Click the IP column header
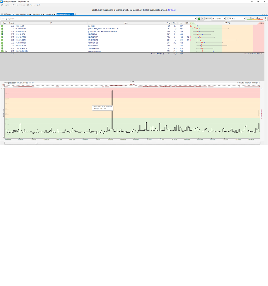This screenshot has height=286, width=268. click(x=51, y=23)
